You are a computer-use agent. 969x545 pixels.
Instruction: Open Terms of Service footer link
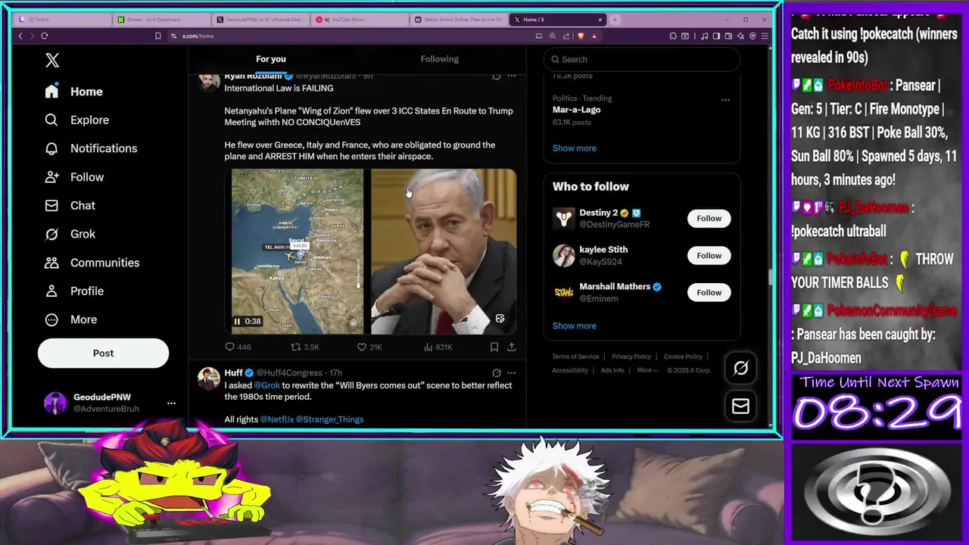[575, 357]
